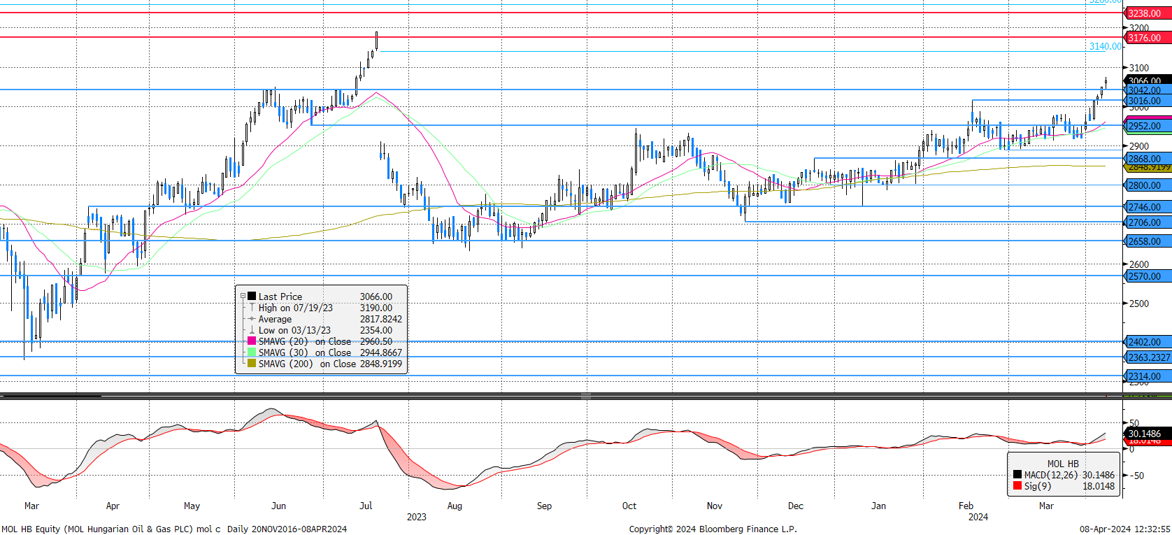Select the blue 2363.2327 price tag
This screenshot has width=1172, height=535.
click(x=1148, y=357)
